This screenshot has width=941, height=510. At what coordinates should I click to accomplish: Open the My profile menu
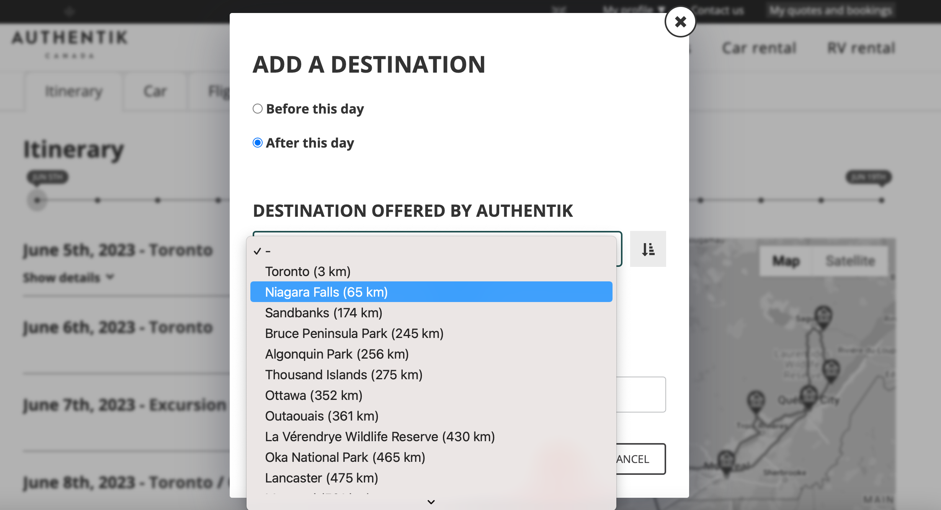click(634, 10)
